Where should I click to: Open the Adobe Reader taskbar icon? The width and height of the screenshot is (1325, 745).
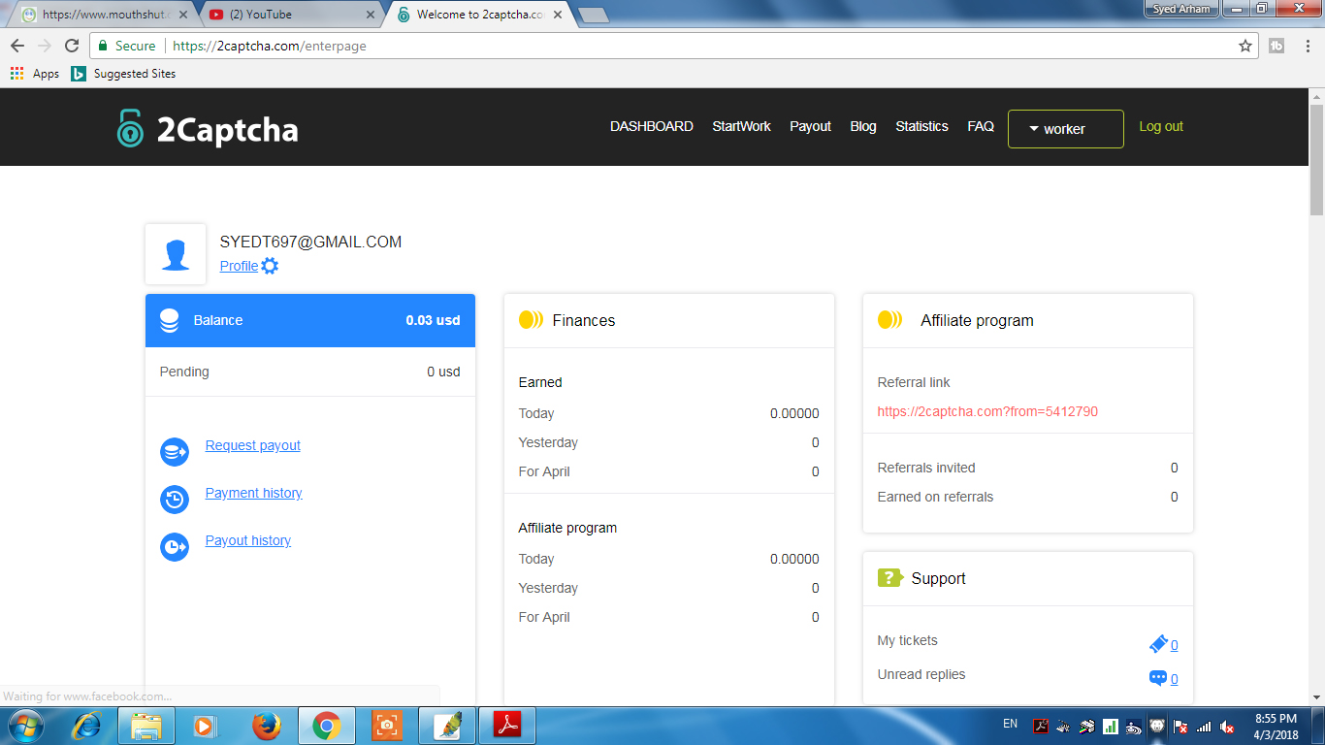pyautogui.click(x=509, y=726)
